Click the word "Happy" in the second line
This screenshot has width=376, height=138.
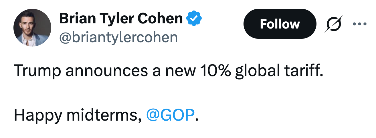coord(38,115)
